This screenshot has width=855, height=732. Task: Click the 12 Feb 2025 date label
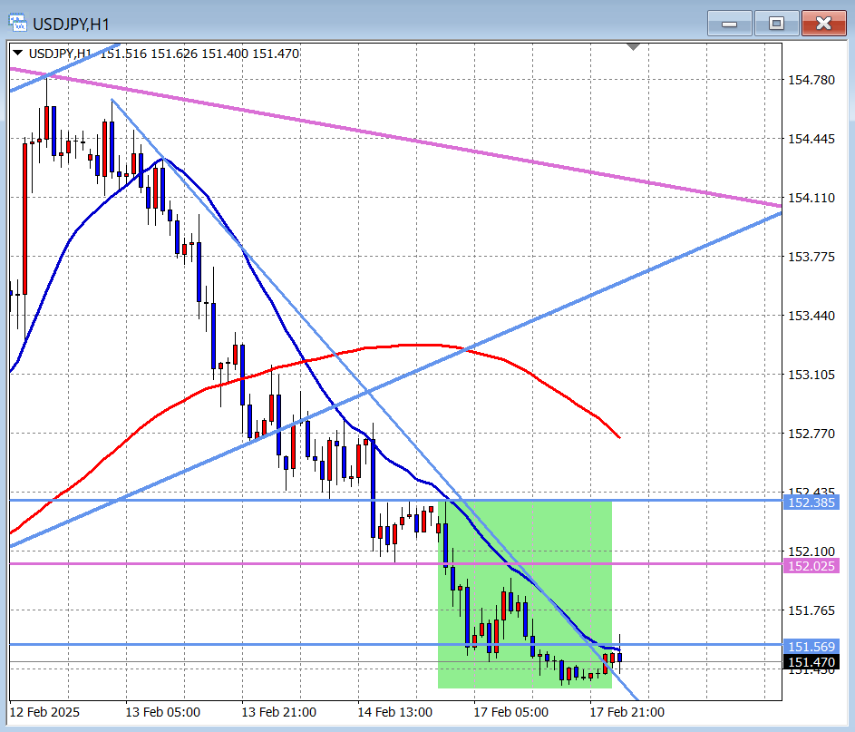(x=47, y=712)
